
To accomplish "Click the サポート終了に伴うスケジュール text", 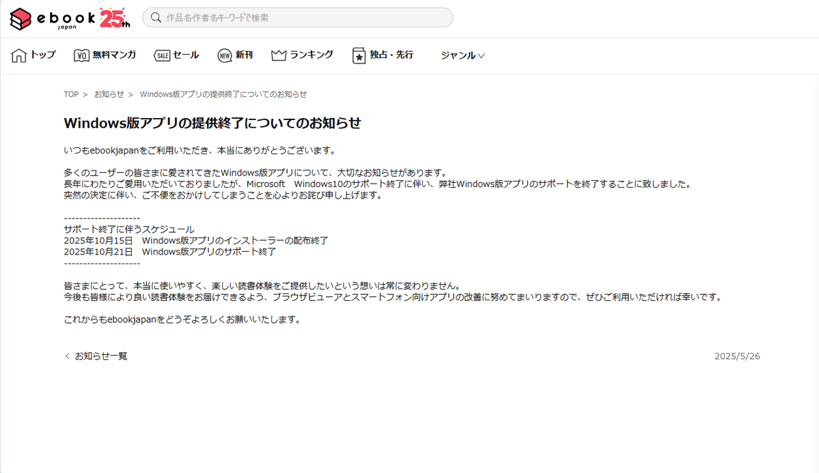I will click(129, 229).
